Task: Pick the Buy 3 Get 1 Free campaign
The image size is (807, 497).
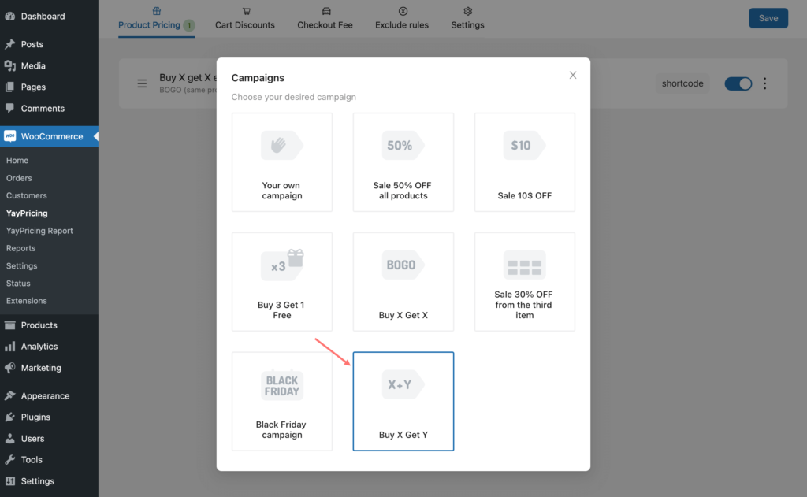Action: (x=282, y=281)
